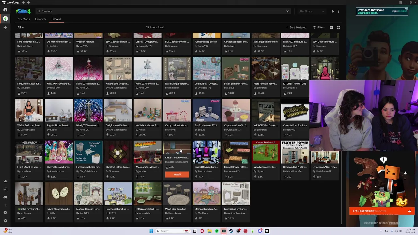Click the furniture search input field
418x235 pixels.
pyautogui.click(x=163, y=11)
